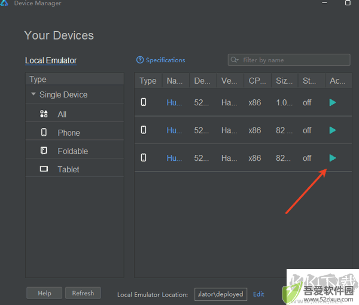Viewport: 359px width, 305px height.
Task: Select the Phone device type
Action: (75, 133)
